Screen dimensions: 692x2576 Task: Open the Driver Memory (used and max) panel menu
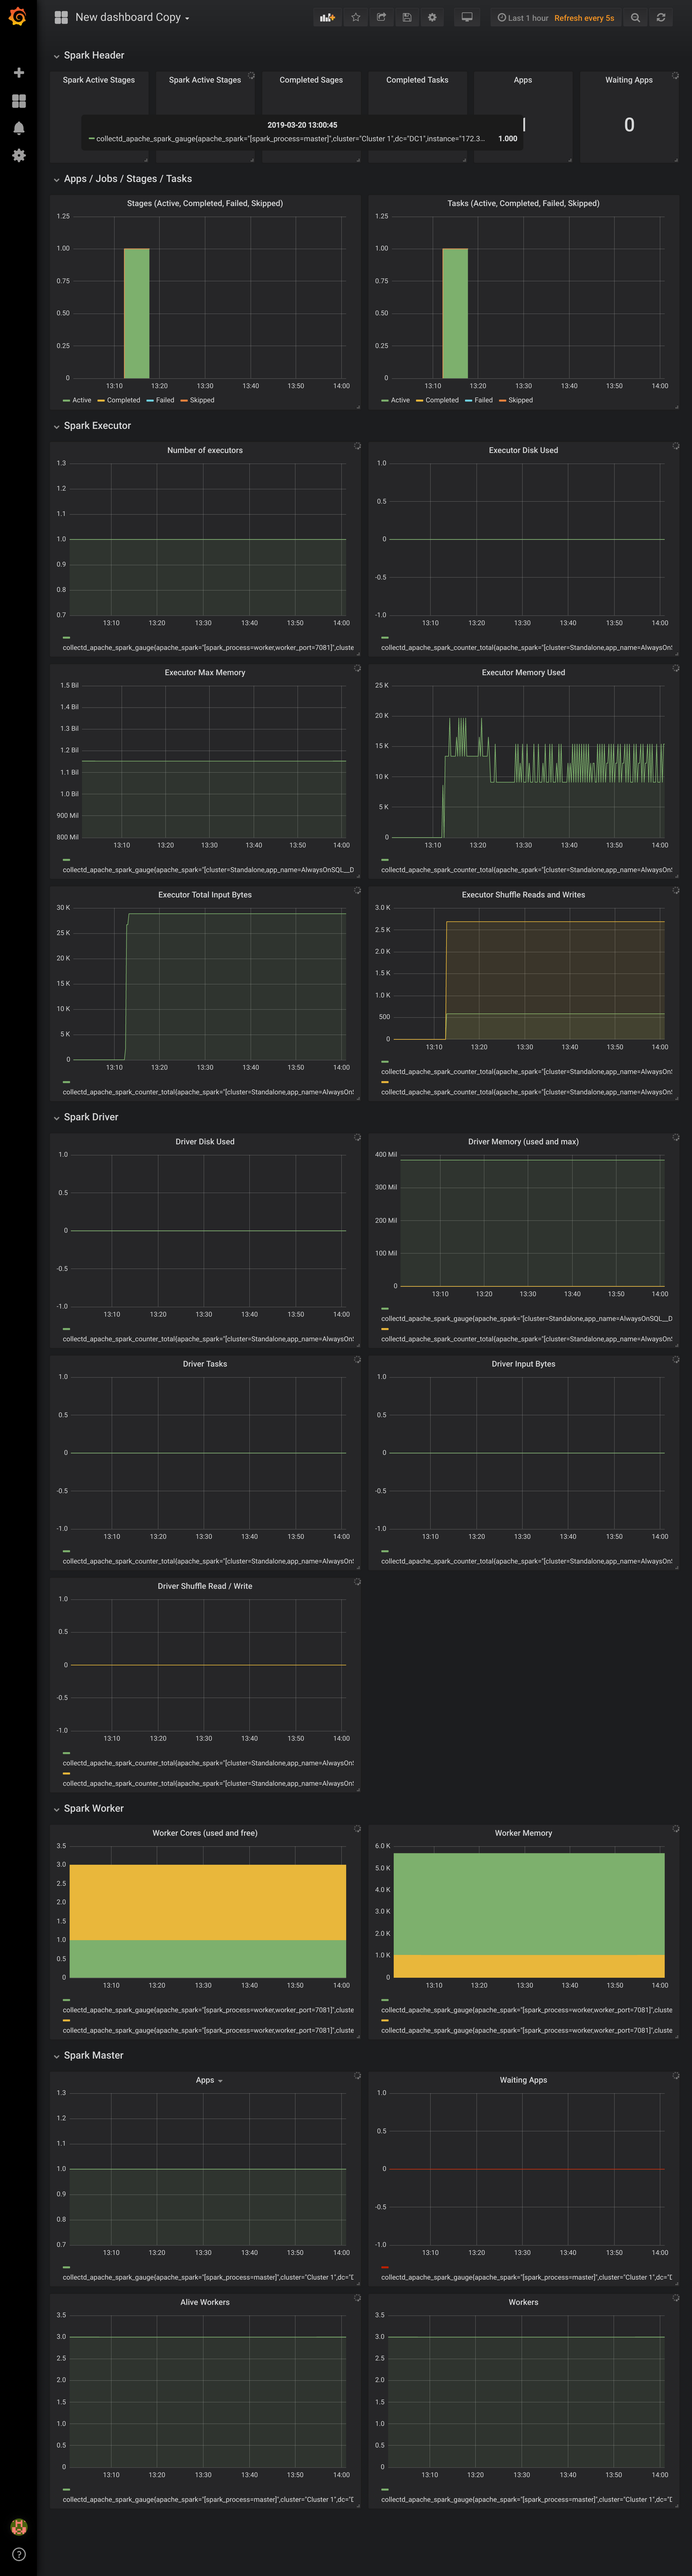523,1142
